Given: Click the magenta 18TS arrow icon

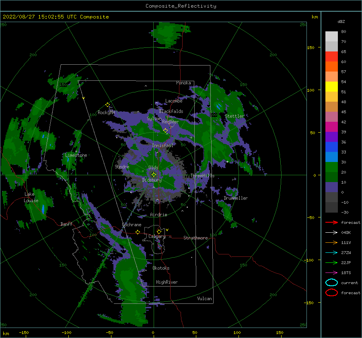Looking at the screenshot, I should (x=331, y=273).
